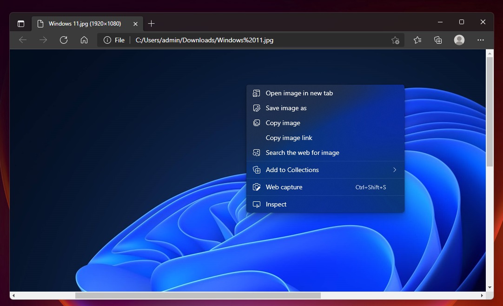Open a new browser tab
Image resolution: width=503 pixels, height=306 pixels.
(152, 23)
